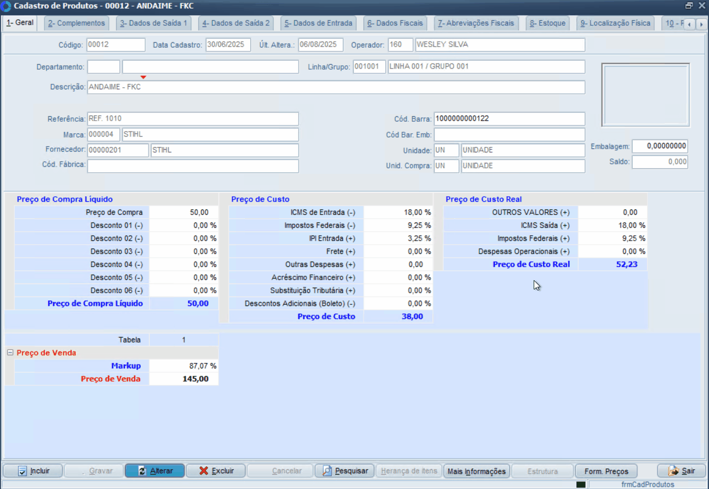The height and width of the screenshot is (489, 709).
Task: Click the red X Excluir icon
Action: point(204,471)
